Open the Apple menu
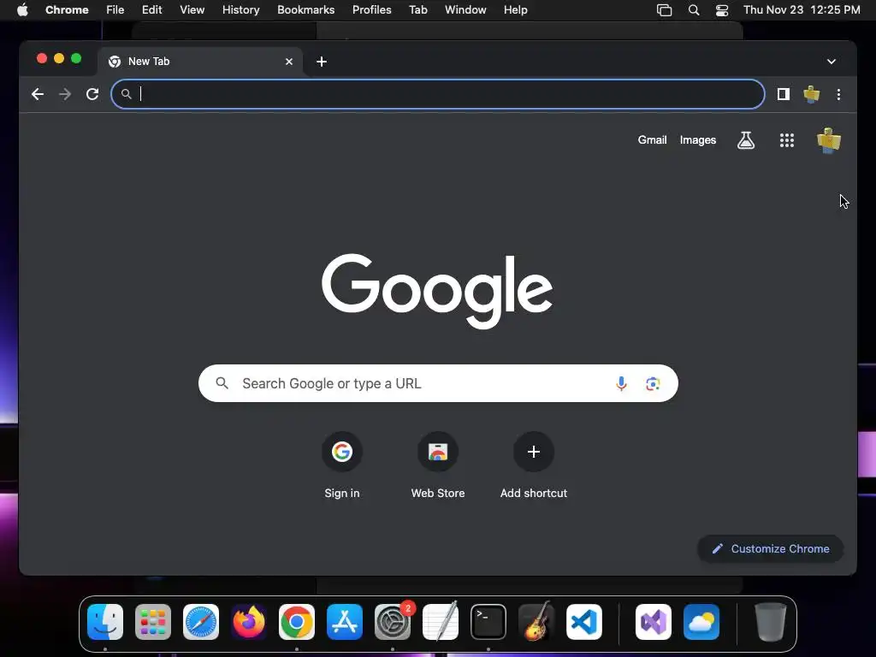This screenshot has width=876, height=657. (x=22, y=10)
